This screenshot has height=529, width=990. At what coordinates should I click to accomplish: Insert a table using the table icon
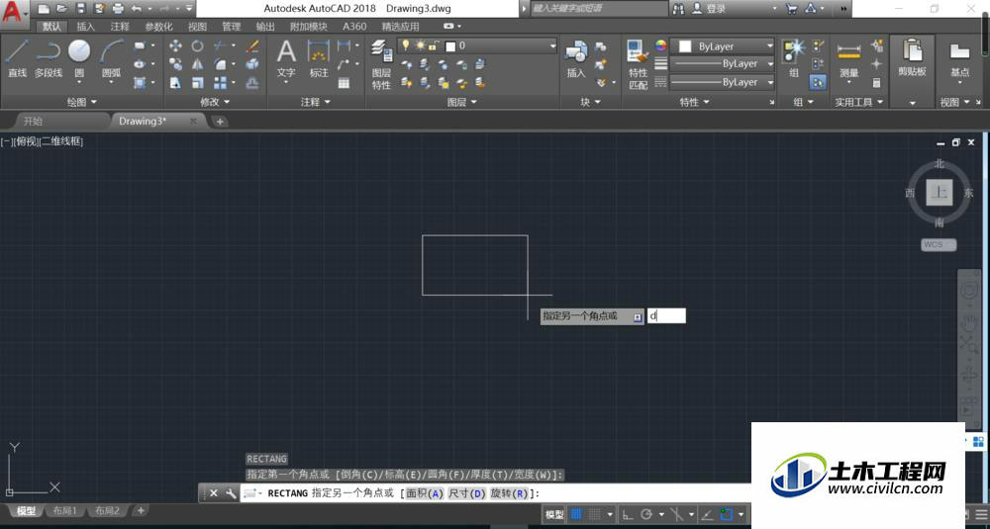tap(344, 83)
